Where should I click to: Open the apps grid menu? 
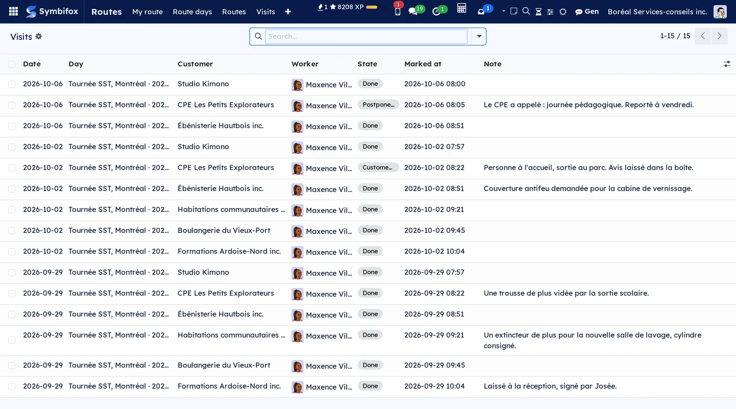click(x=13, y=11)
